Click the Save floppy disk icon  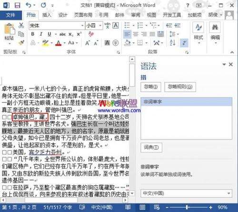point(18,5)
